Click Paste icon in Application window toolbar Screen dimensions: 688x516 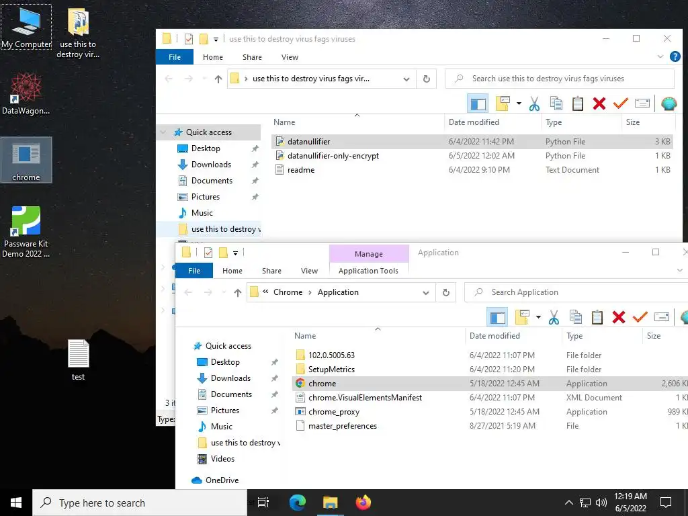597,317
